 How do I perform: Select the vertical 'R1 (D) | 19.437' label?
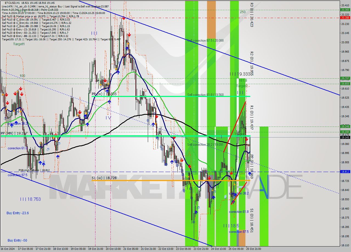coord(251,118)
